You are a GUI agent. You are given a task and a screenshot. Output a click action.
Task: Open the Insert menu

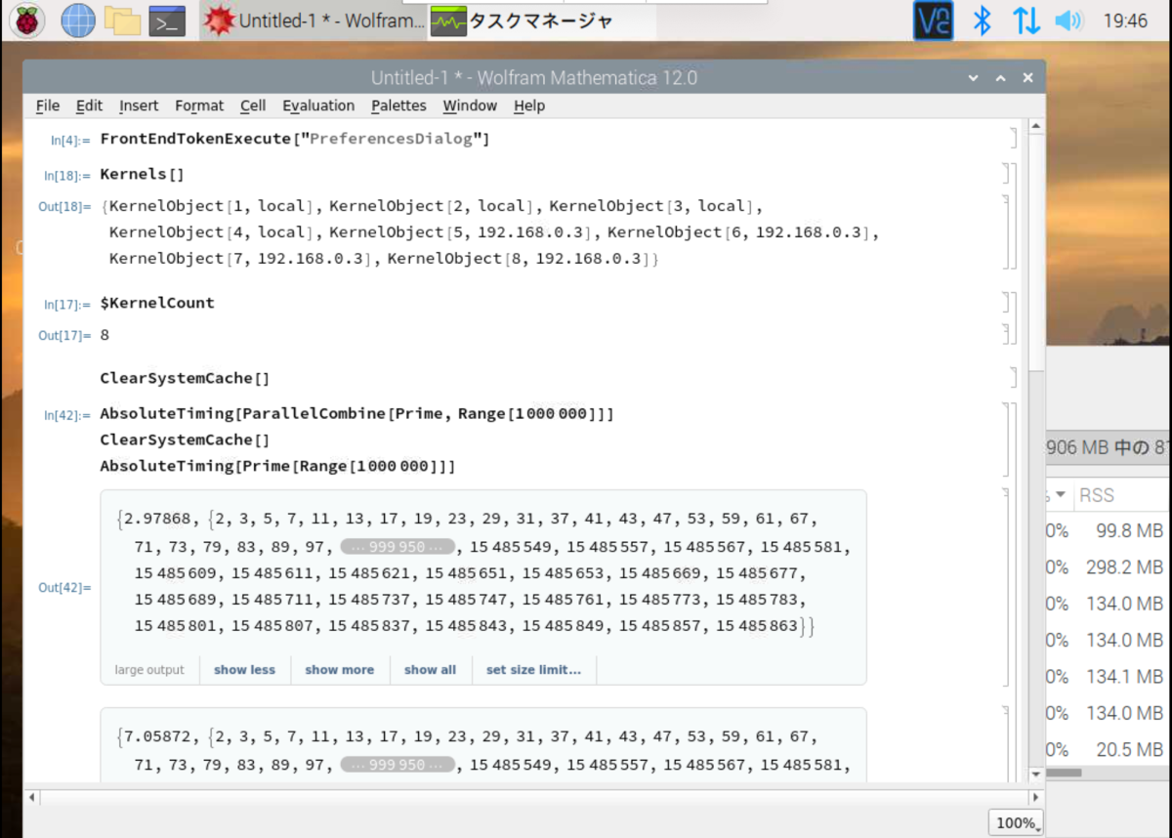pyautogui.click(x=139, y=105)
